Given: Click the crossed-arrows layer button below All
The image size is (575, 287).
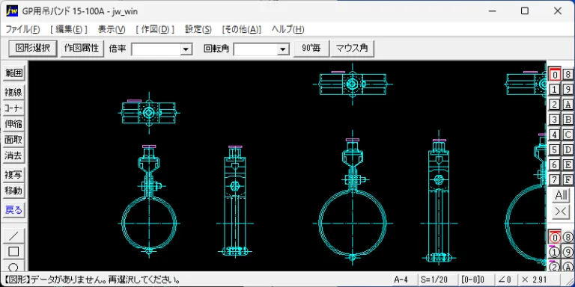Looking at the screenshot, I should point(561,212).
